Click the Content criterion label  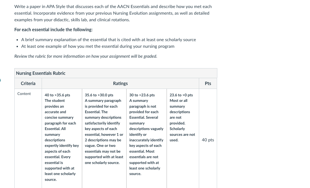point(24,94)
